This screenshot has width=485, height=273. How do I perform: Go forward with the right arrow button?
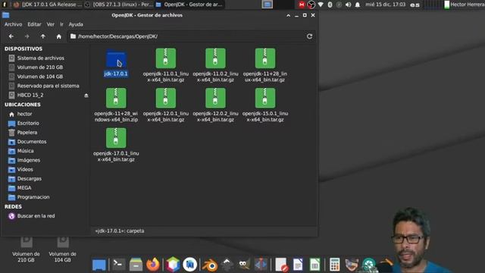pos(27,36)
